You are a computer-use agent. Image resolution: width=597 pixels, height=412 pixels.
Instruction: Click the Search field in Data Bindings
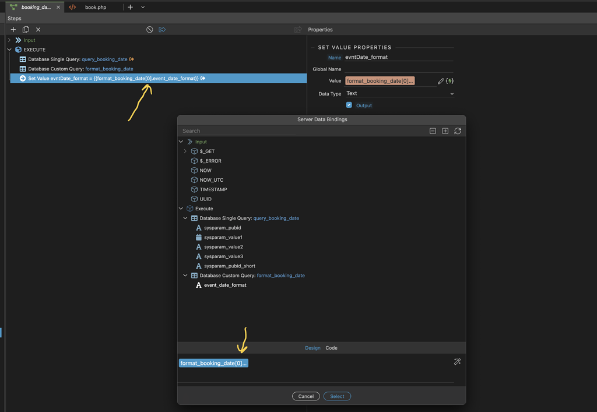[x=239, y=131]
